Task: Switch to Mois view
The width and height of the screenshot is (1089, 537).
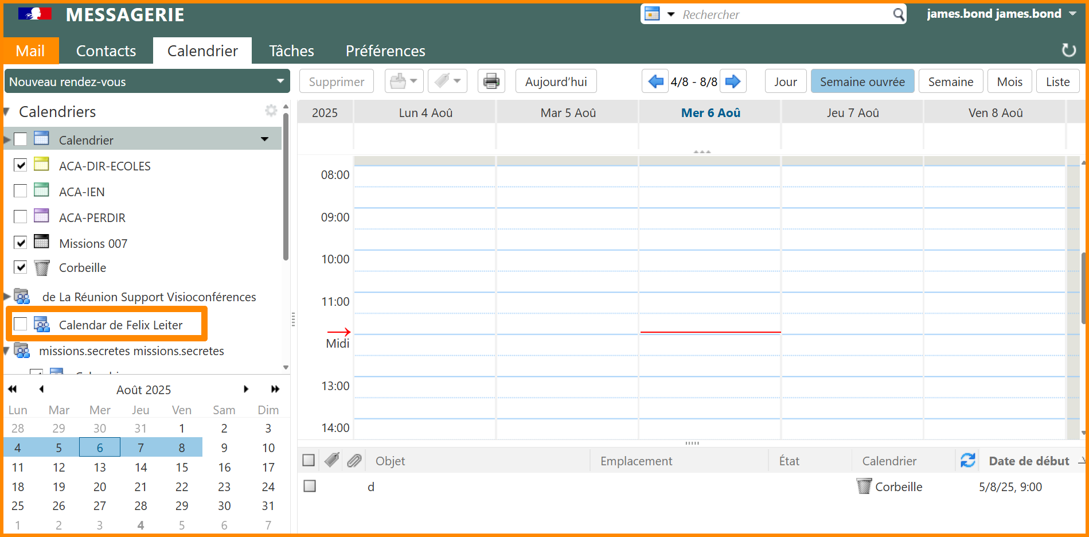Action: [1009, 81]
